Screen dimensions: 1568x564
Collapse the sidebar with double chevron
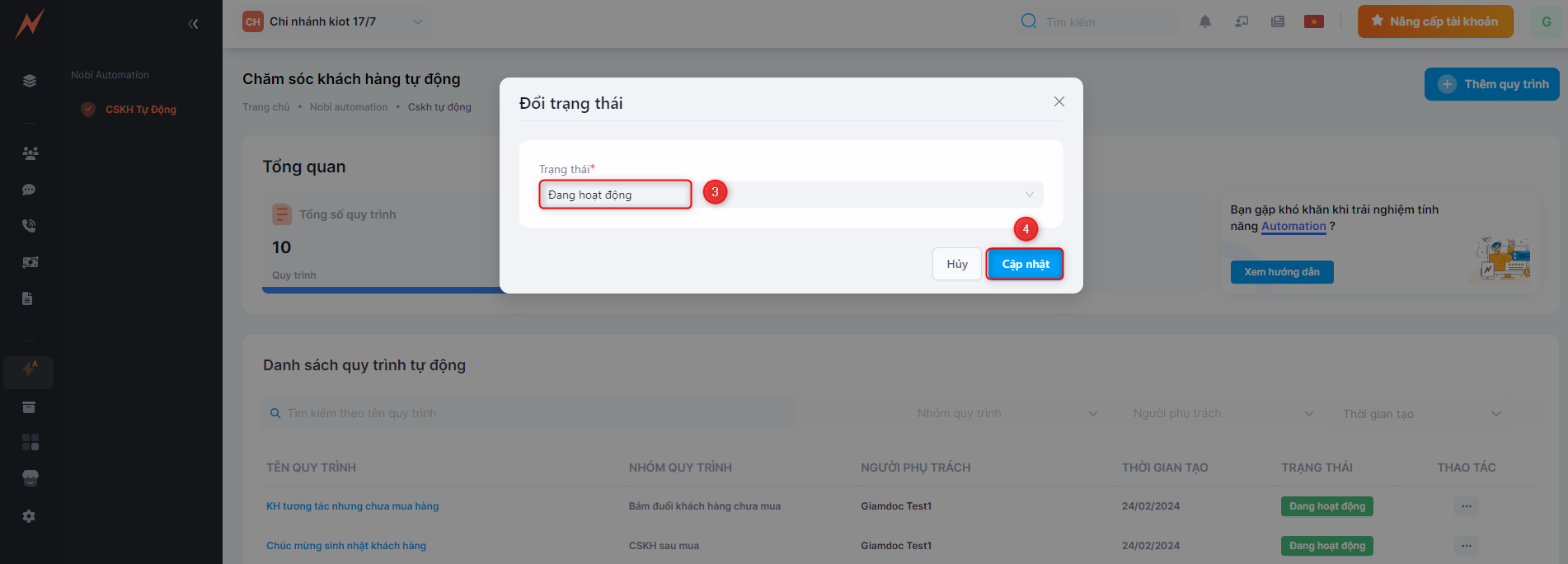(193, 24)
